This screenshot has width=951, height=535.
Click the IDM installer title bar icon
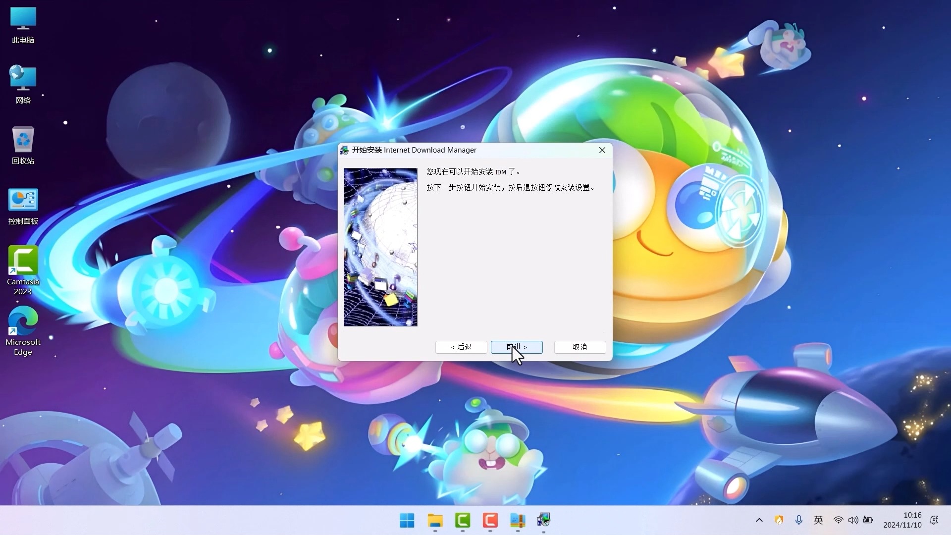[x=344, y=150]
